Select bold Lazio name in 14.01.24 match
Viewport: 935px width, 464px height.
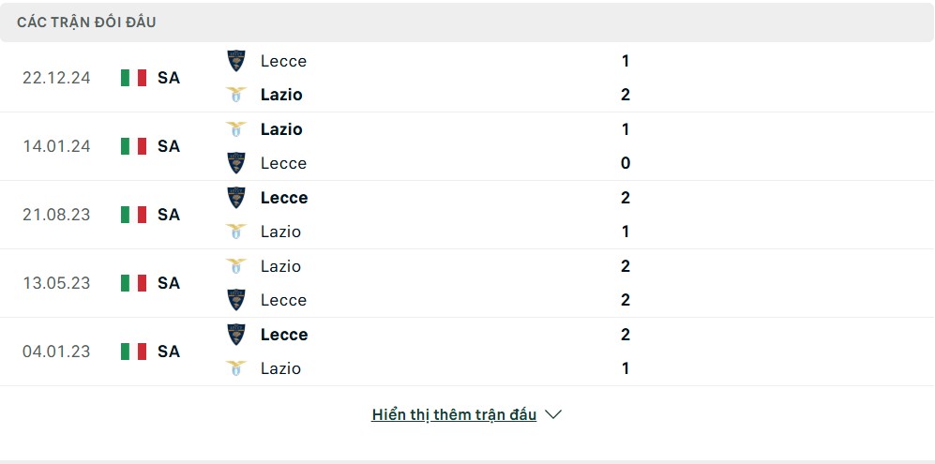pyautogui.click(x=281, y=129)
